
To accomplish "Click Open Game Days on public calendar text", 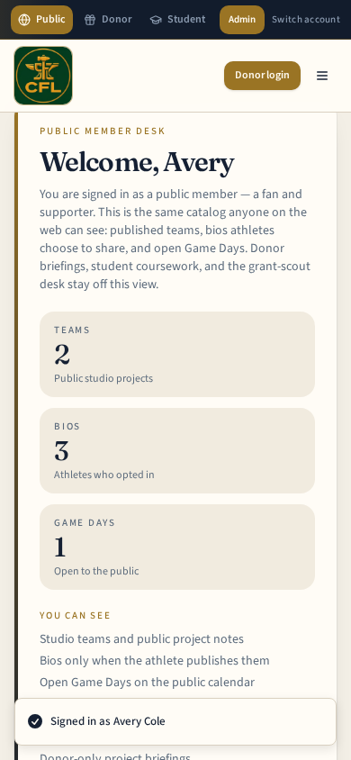I will pyautogui.click(x=148, y=683).
